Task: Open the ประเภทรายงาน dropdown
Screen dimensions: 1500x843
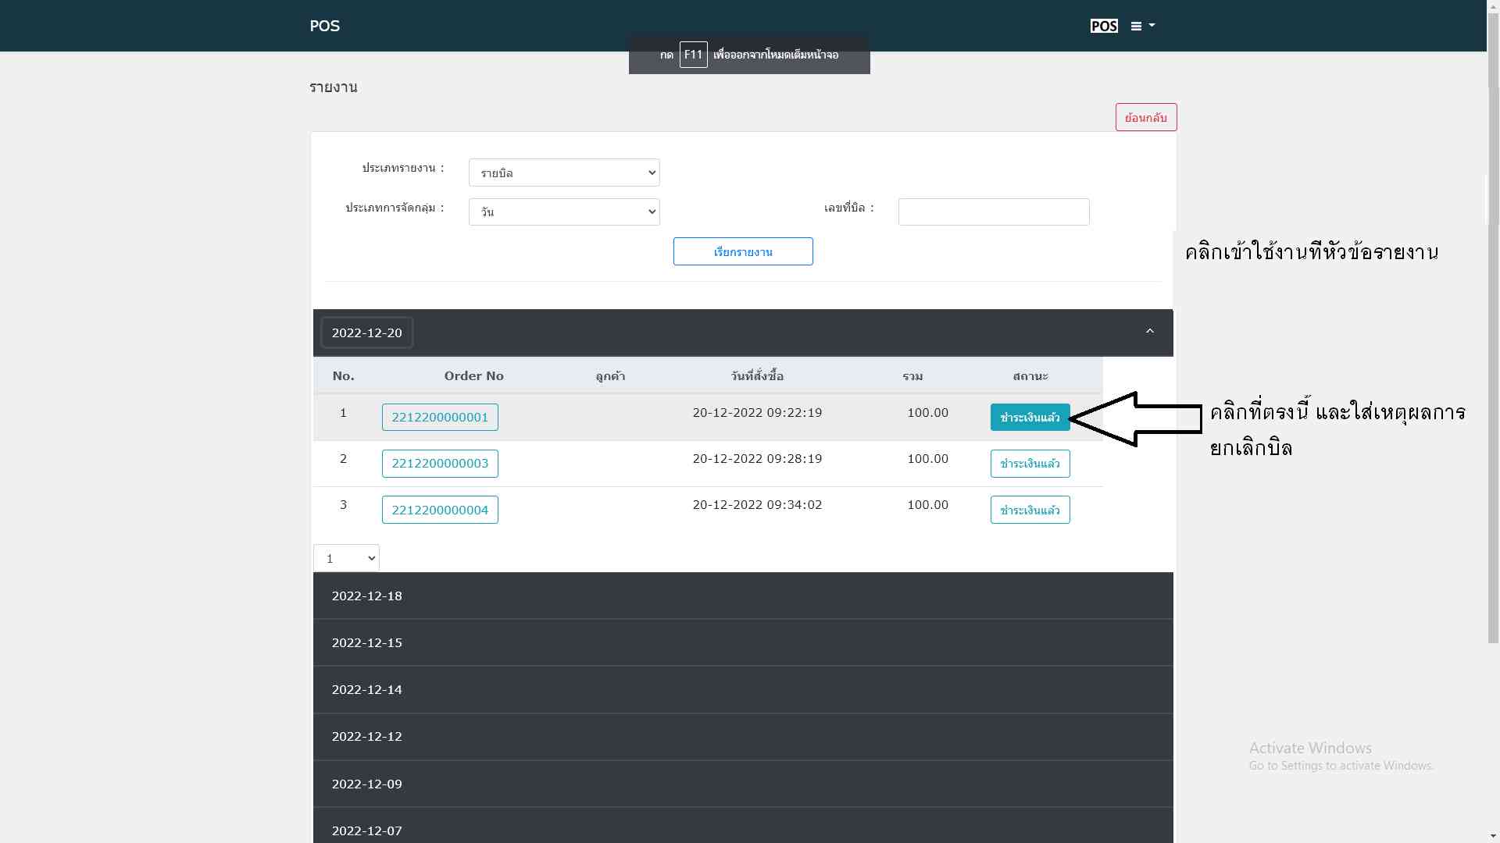Action: [563, 173]
